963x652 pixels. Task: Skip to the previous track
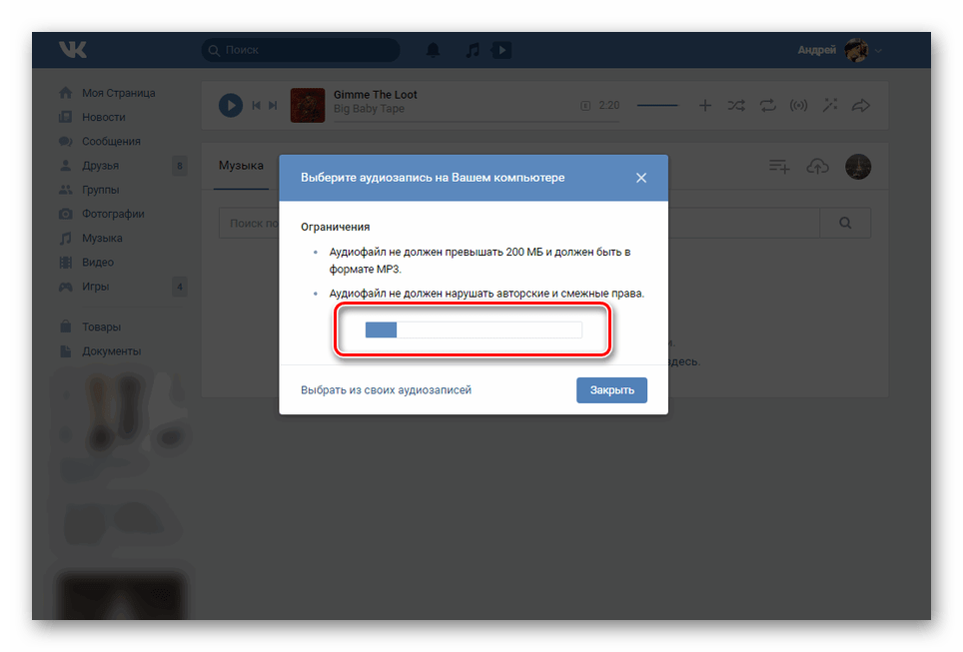point(256,106)
